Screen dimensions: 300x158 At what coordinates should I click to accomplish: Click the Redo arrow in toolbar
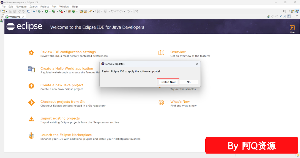(23, 11)
